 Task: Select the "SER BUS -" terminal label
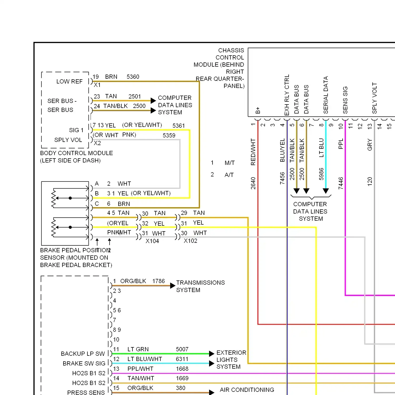tap(62, 101)
